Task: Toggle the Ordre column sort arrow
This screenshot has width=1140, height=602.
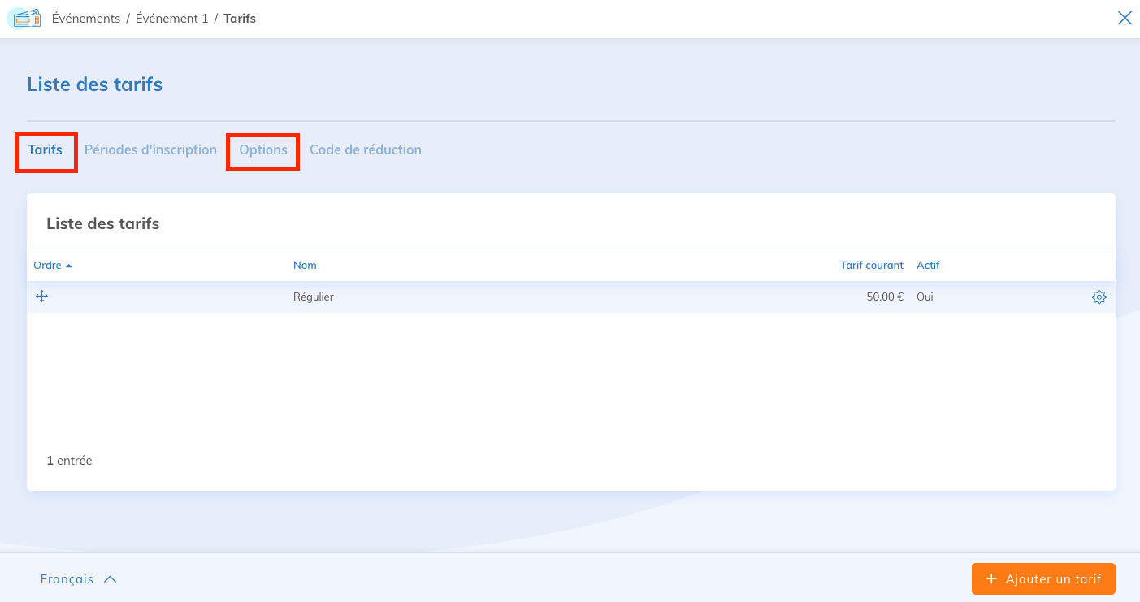Action: tap(69, 266)
